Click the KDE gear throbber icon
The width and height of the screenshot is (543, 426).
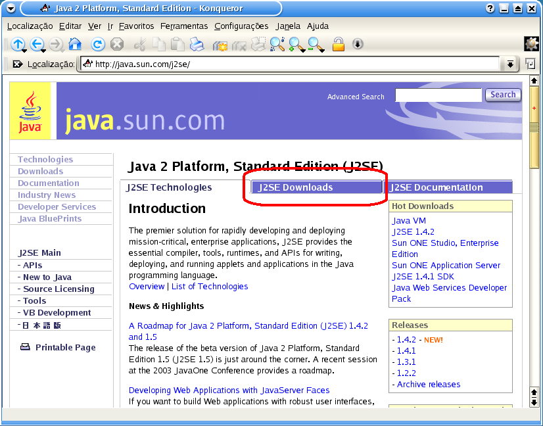click(532, 44)
